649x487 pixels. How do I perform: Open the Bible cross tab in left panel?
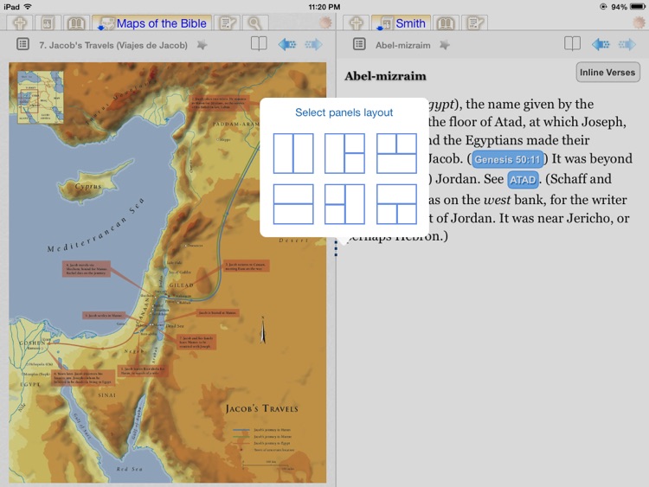(19, 22)
